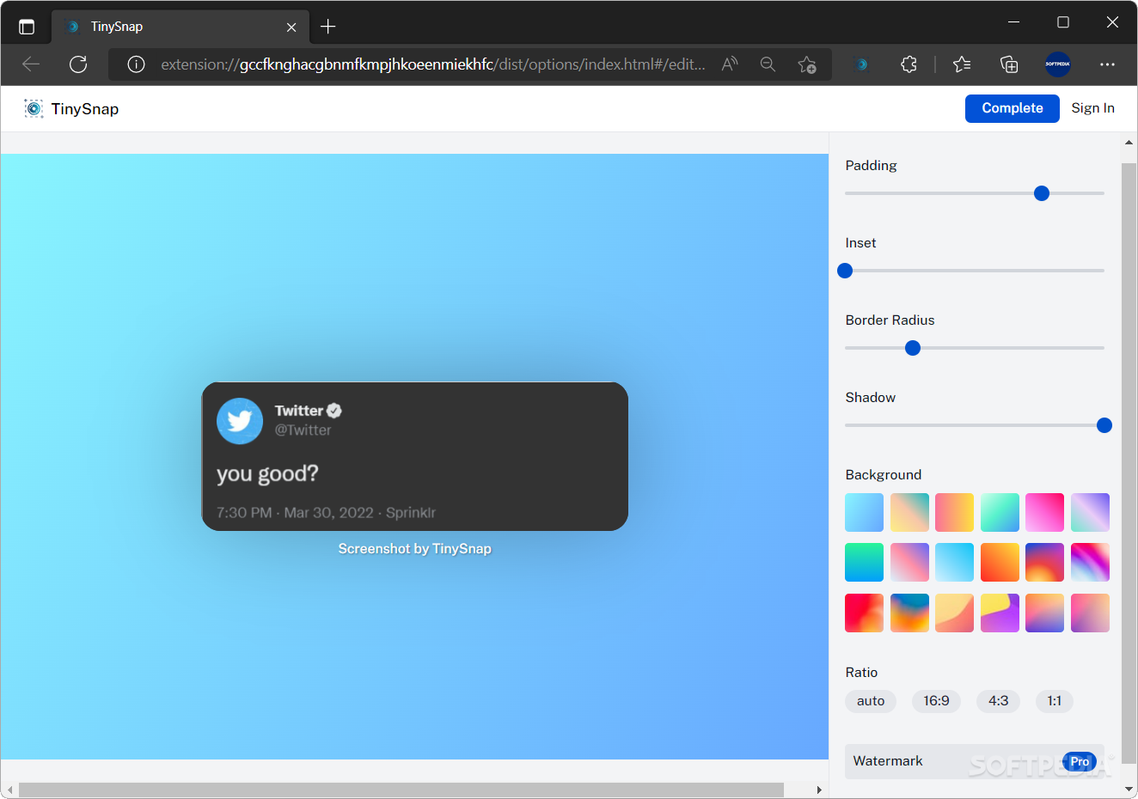The image size is (1138, 799).
Task: Select the light blue gradient background swatch
Action: [864, 513]
